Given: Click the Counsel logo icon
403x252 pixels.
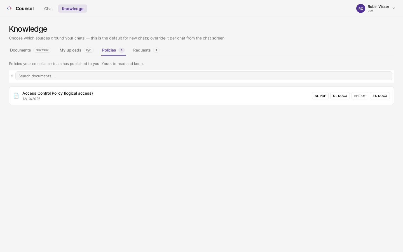Looking at the screenshot, I should (9, 8).
